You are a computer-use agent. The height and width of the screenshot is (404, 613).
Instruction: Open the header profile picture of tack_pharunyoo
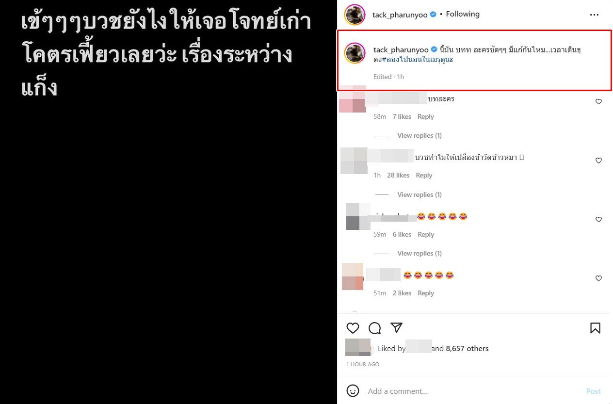pyautogui.click(x=355, y=15)
